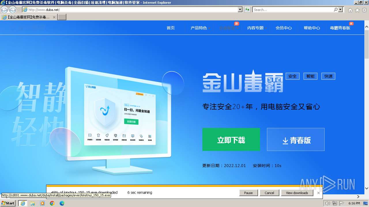Click the green 立即下载 button

click(x=231, y=139)
